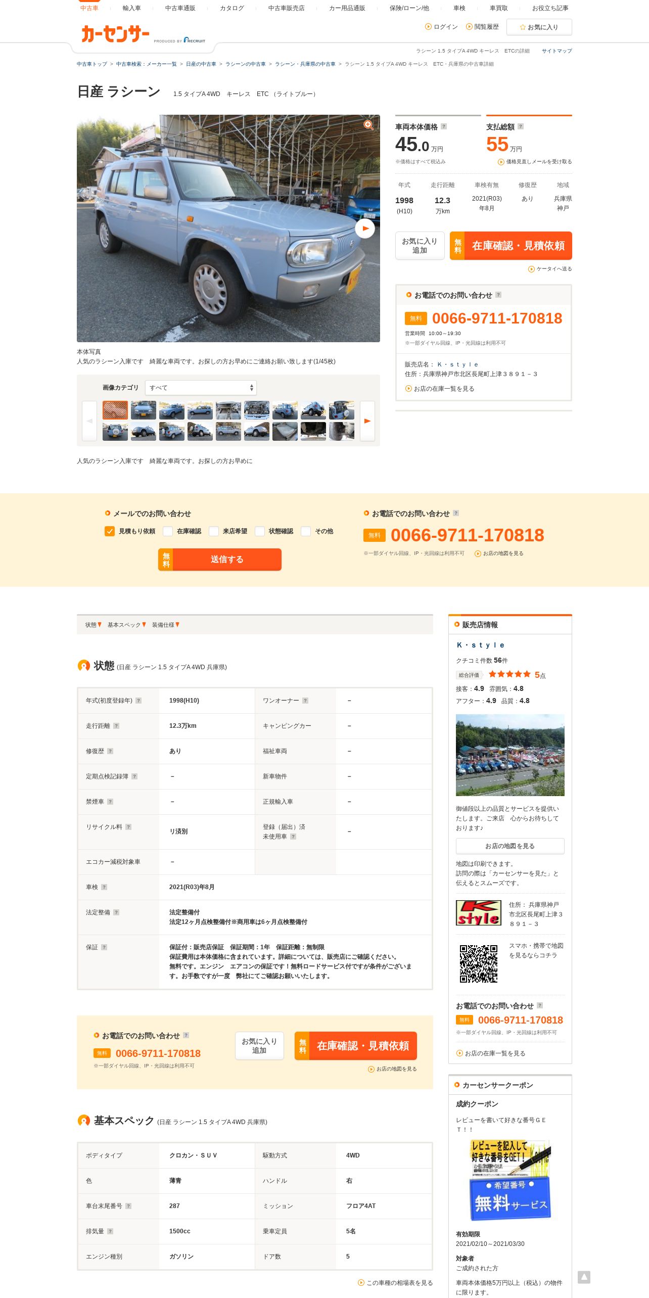649x1298 pixels.
Task: Show next thumbnails with orange right arrow
Action: [x=367, y=421]
